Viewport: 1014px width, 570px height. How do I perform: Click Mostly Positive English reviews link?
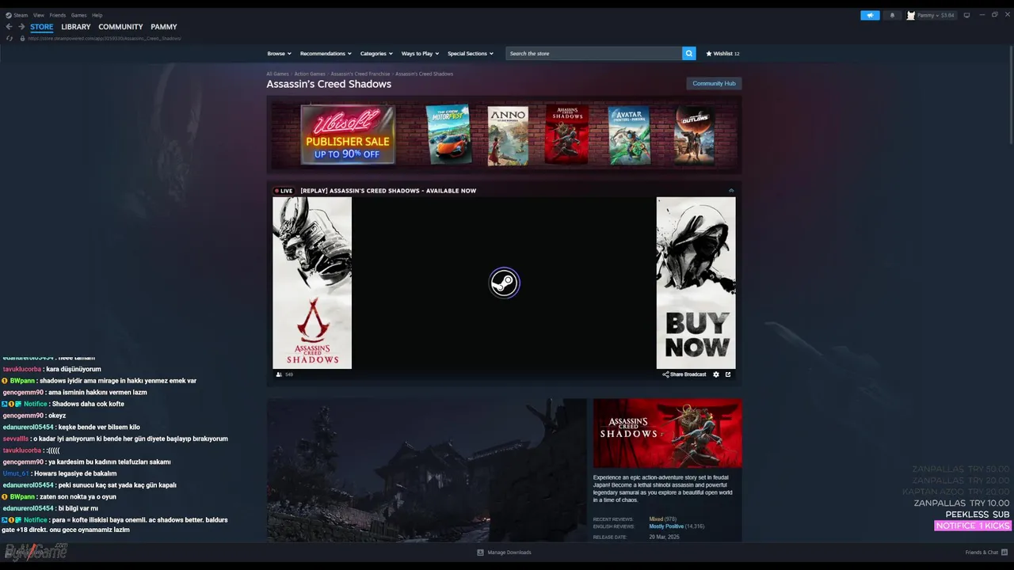[x=665, y=526]
